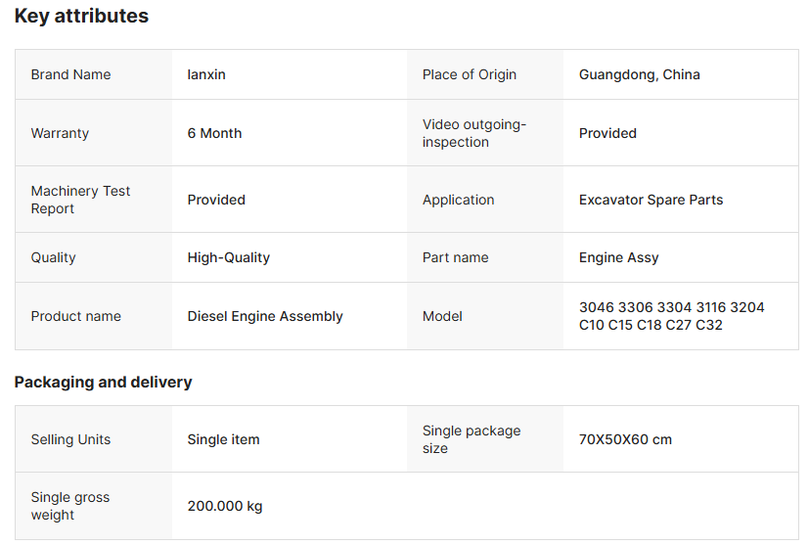Click the Key attributes heading

(81, 17)
